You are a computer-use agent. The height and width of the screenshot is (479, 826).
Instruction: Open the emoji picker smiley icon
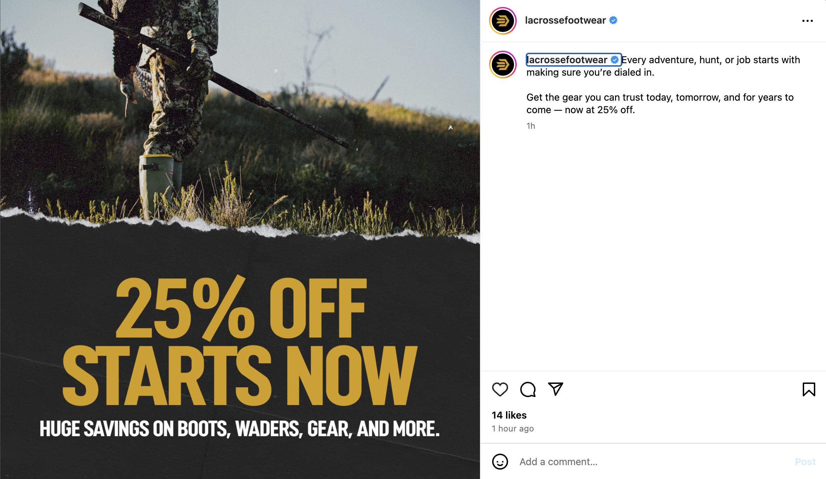[x=500, y=462]
